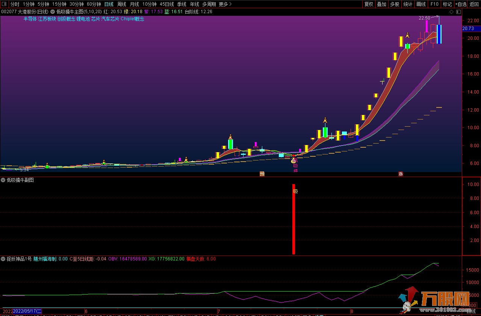Click the 台阶线: 12.26 readout
The width and height of the screenshot is (481, 316).
(198, 12)
